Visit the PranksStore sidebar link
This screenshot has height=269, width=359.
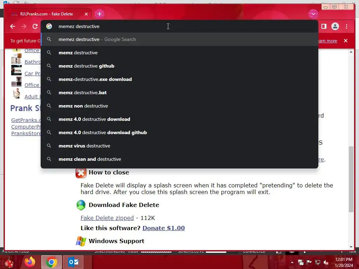(x=26, y=133)
